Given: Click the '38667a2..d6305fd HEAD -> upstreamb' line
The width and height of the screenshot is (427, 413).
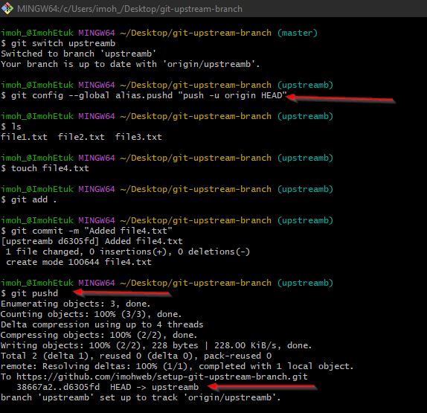Looking at the screenshot, I should [108, 387].
